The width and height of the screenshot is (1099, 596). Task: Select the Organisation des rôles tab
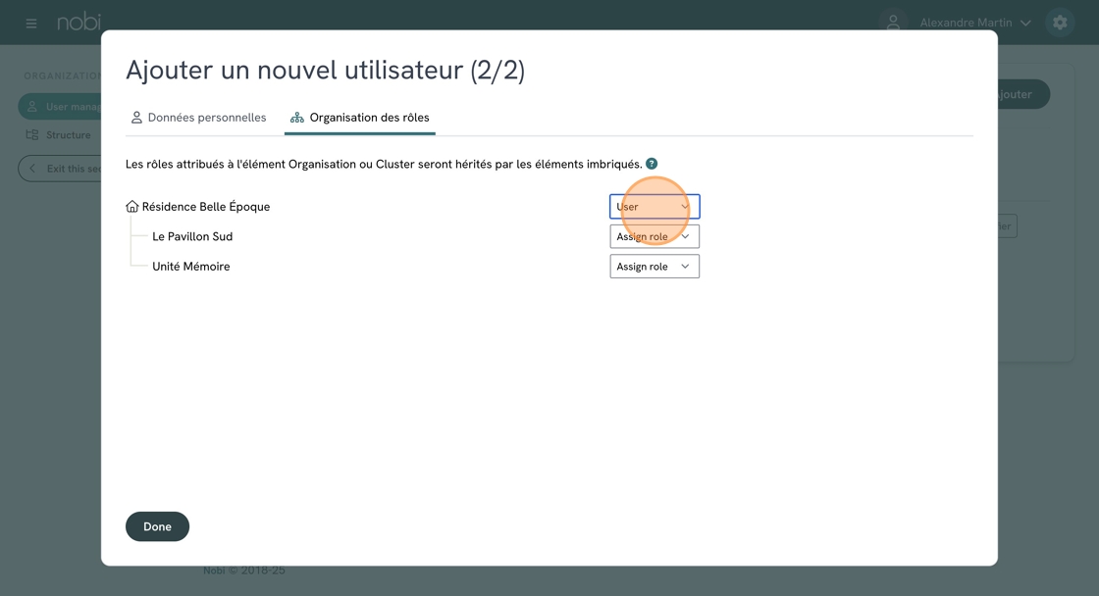[x=360, y=118]
